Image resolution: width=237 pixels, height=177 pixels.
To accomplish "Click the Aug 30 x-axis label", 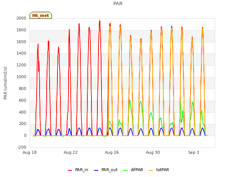I will pos(153,152).
